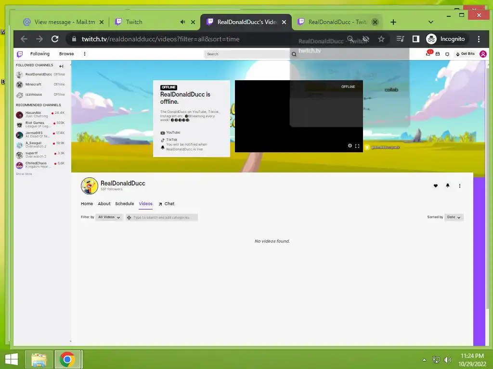This screenshot has height=369, width=493.
Task: Open superff recommended channel
Action: (x=40, y=155)
